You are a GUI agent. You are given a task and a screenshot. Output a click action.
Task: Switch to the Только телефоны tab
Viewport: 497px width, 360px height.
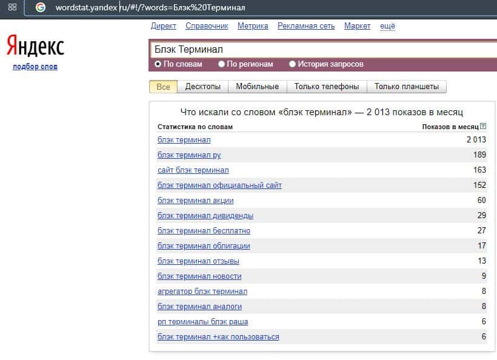point(327,87)
